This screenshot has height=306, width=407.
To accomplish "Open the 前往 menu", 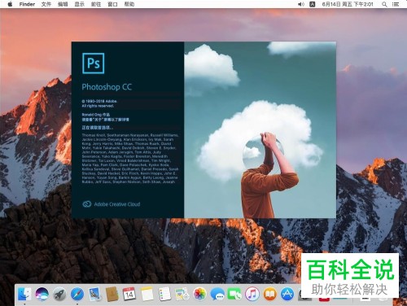I will 96,4.
